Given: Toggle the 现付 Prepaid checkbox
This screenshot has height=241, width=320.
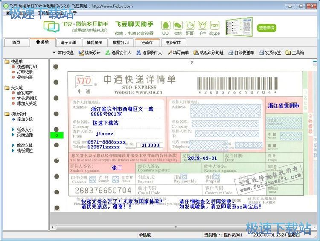Looking at the screenshot, I should point(217,176).
